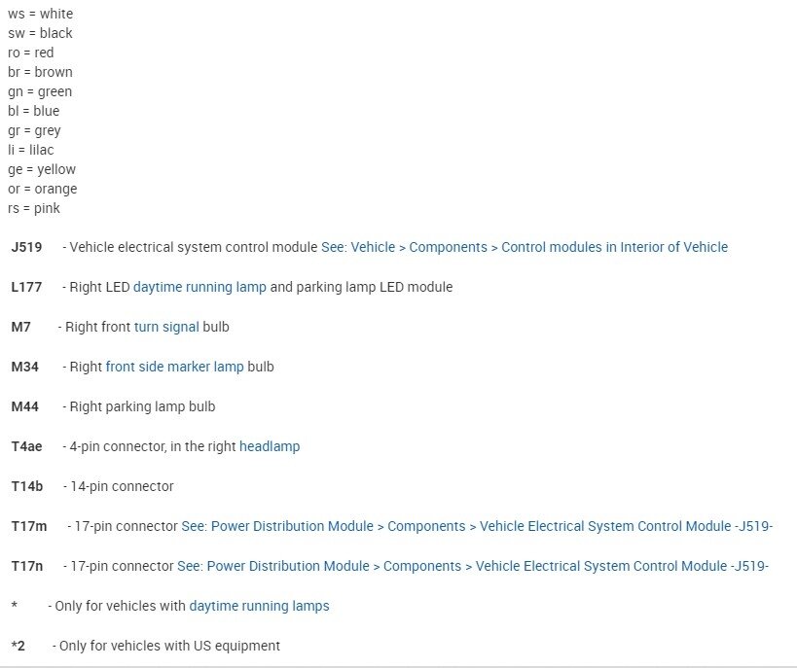Click the 'ws = white' color legend line
Screen dimensions: 797x668
[40, 14]
